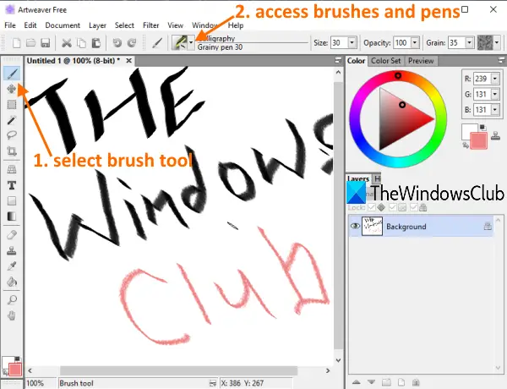The height and width of the screenshot is (389, 507).
Task: Select the Lasso tool
Action: pyautogui.click(x=12, y=134)
